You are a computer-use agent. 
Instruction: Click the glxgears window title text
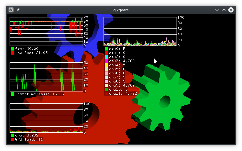(121, 10)
